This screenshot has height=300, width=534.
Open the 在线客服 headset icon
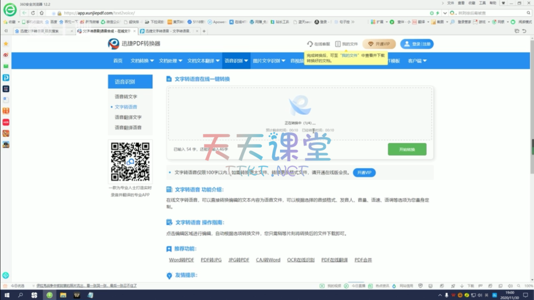coord(310,44)
